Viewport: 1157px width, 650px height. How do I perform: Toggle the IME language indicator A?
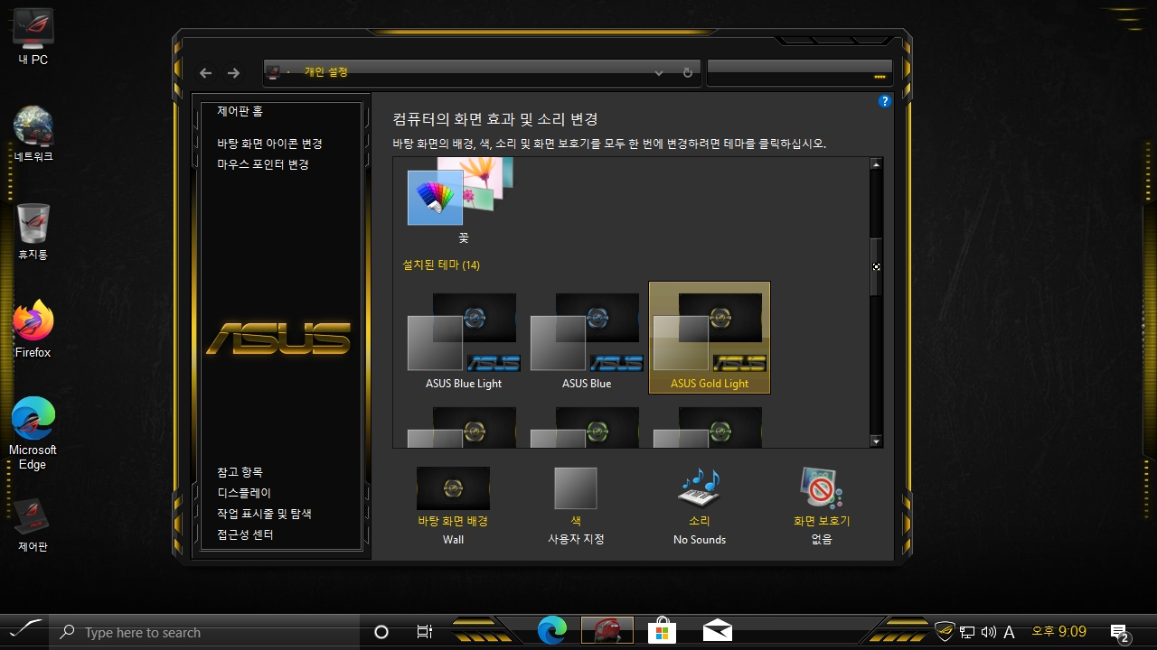tap(1010, 633)
